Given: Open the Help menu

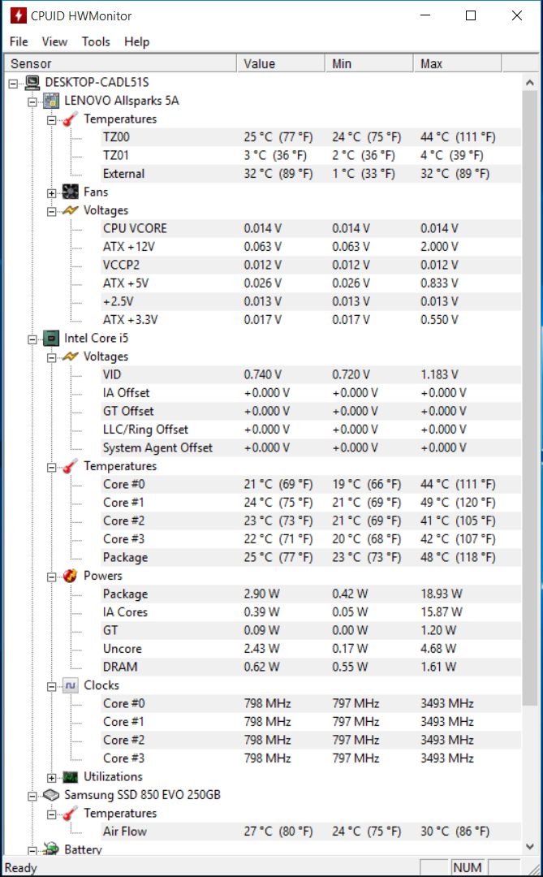Looking at the screenshot, I should click(136, 42).
